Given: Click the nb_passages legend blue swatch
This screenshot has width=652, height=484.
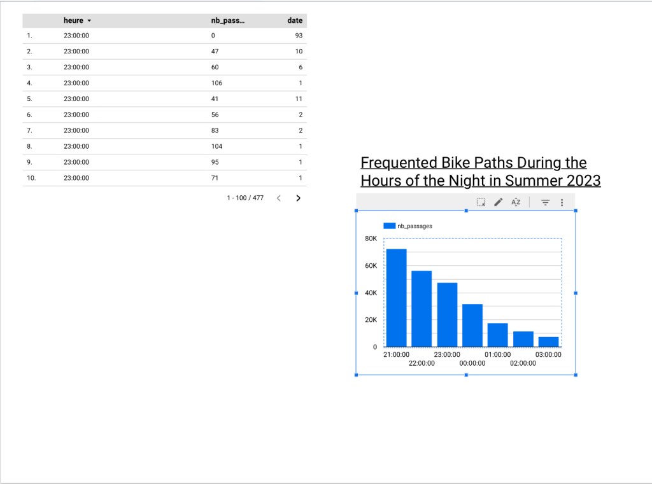Looking at the screenshot, I should pos(389,226).
